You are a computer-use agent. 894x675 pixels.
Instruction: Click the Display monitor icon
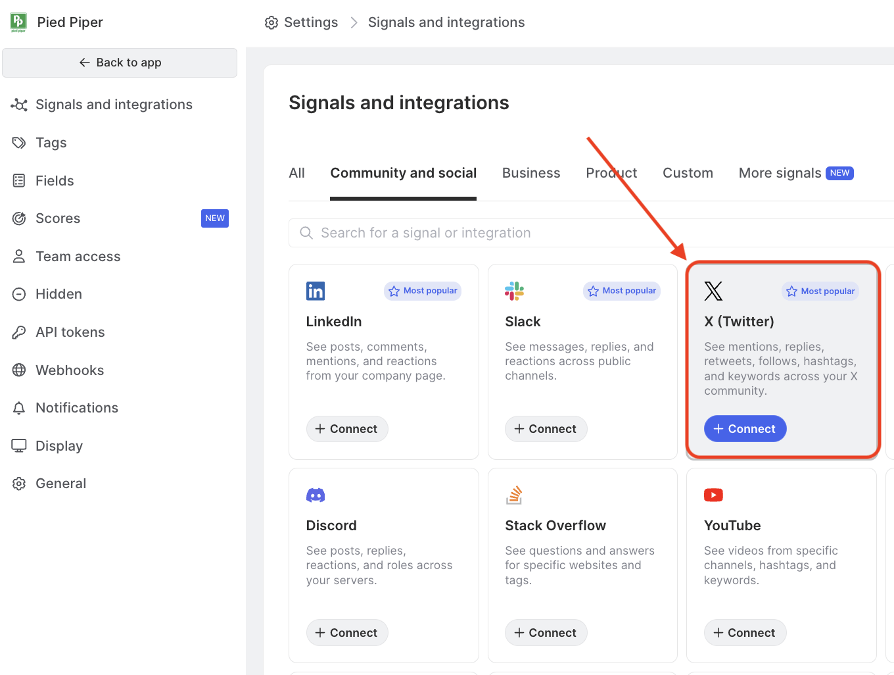[x=19, y=446]
